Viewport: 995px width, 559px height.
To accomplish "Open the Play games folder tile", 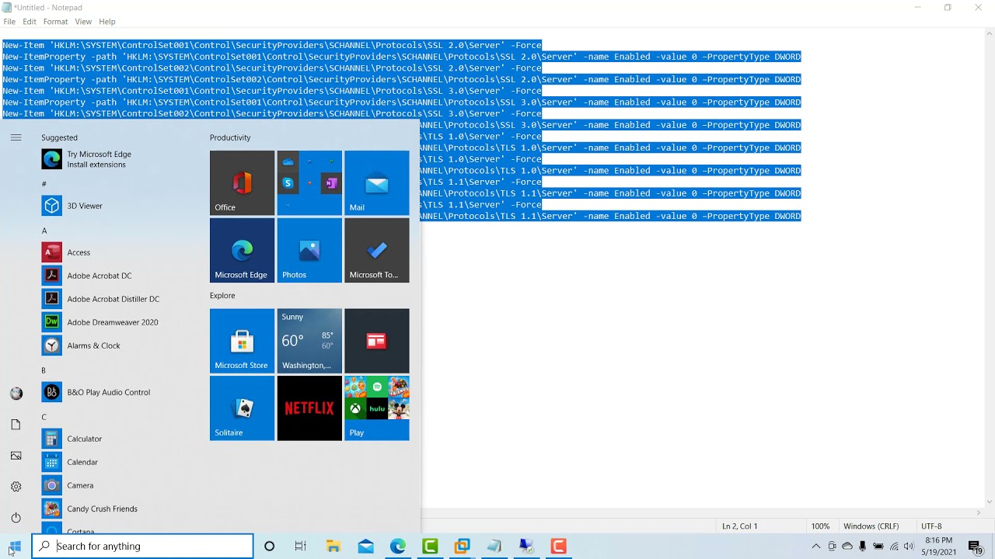I will click(377, 408).
